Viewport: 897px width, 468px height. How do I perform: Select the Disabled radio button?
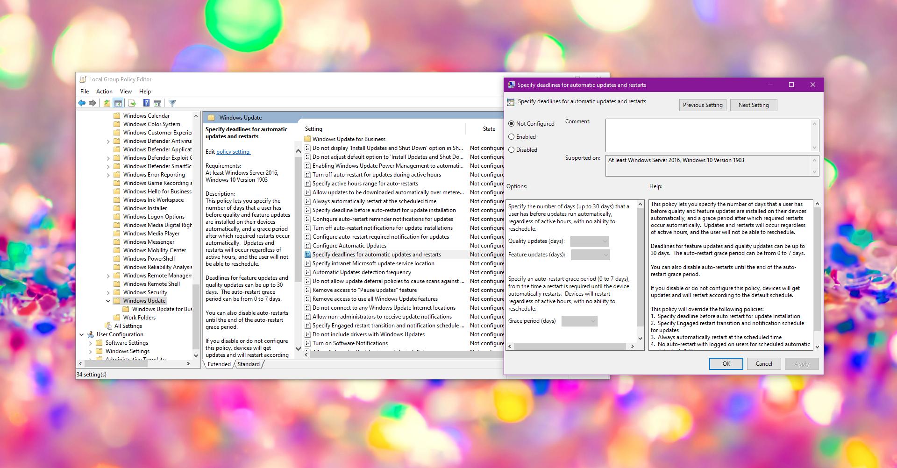(x=511, y=150)
